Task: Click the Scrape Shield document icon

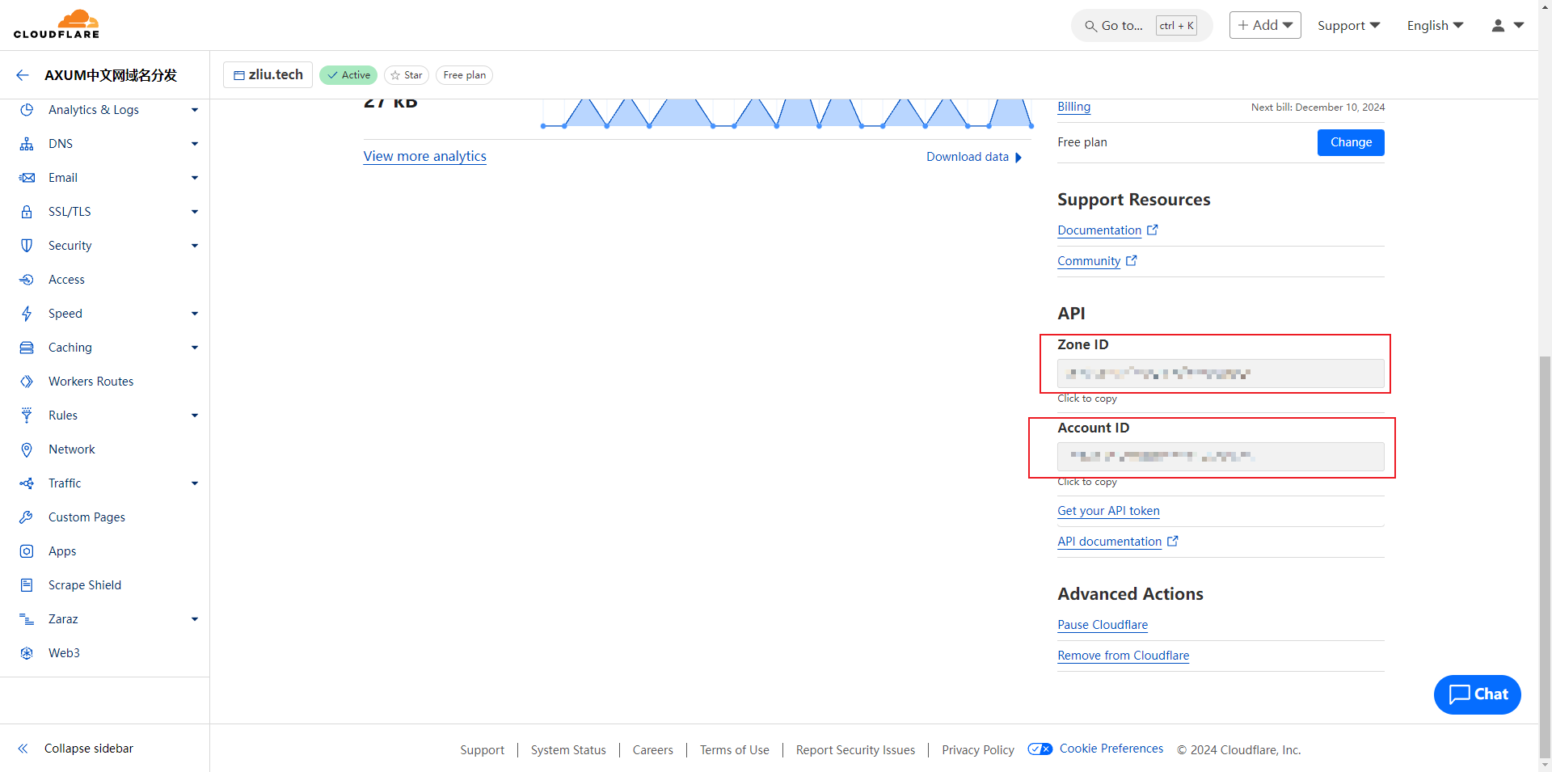Action: (x=27, y=585)
